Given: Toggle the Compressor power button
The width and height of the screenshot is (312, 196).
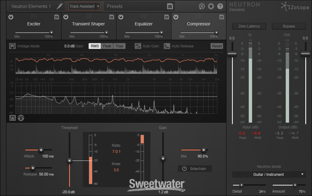Looking at the screenshot, I should 176,17.
